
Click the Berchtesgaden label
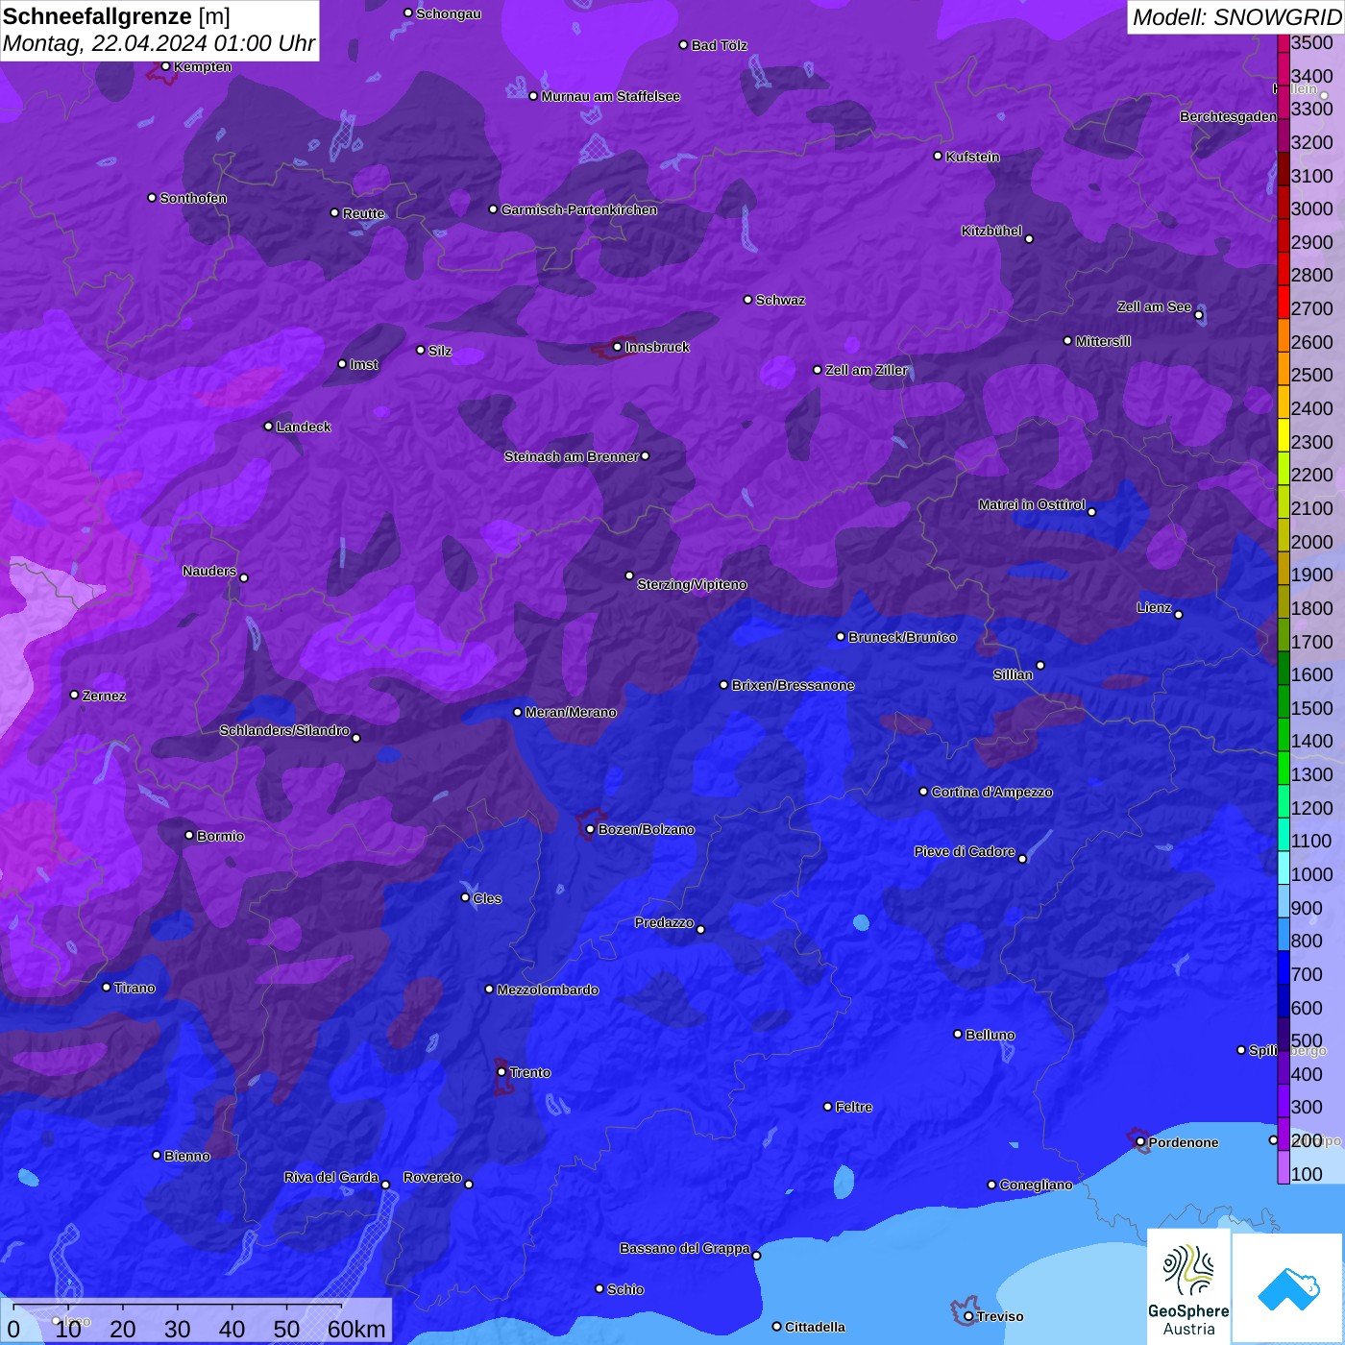(x=1228, y=116)
